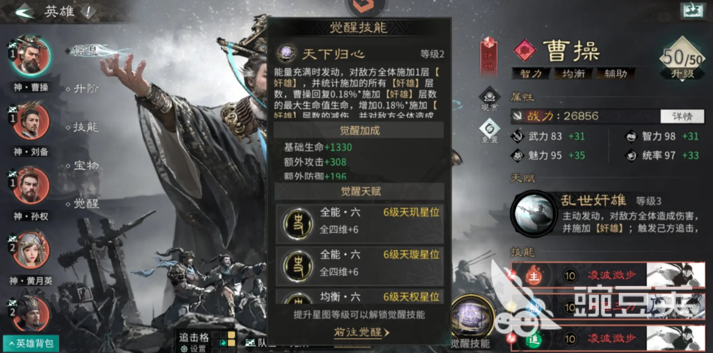Select the 神·黄月英 hero portrait
This screenshot has width=713, height=353.
pyautogui.click(x=31, y=250)
